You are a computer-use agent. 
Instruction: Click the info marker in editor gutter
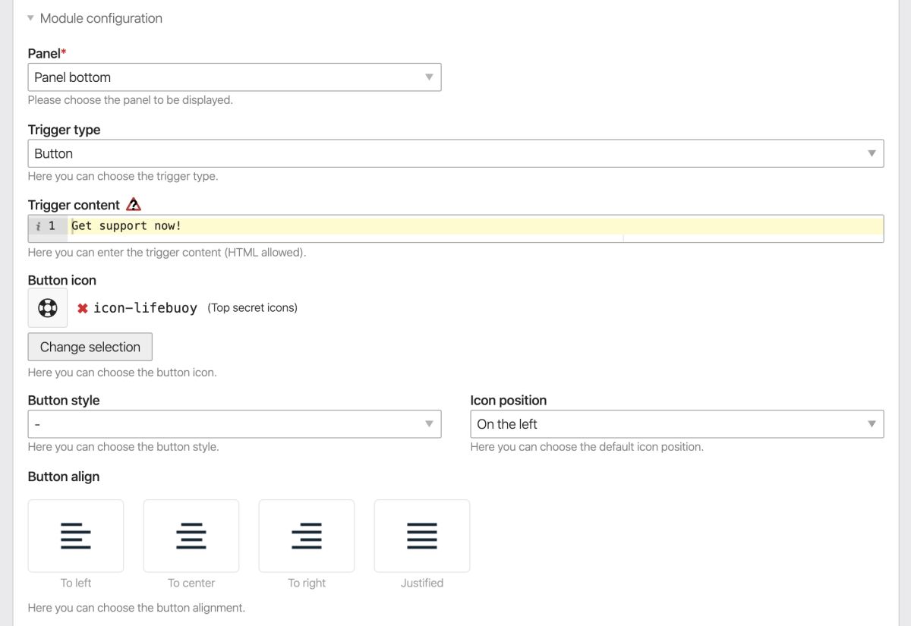[38, 226]
